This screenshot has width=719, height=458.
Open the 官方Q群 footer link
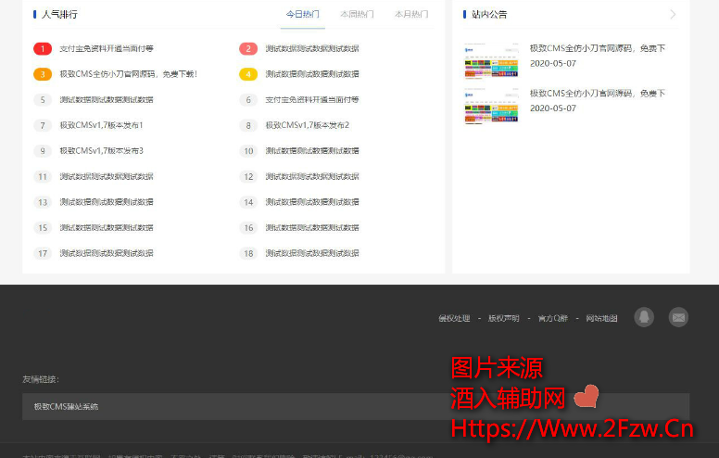click(553, 318)
